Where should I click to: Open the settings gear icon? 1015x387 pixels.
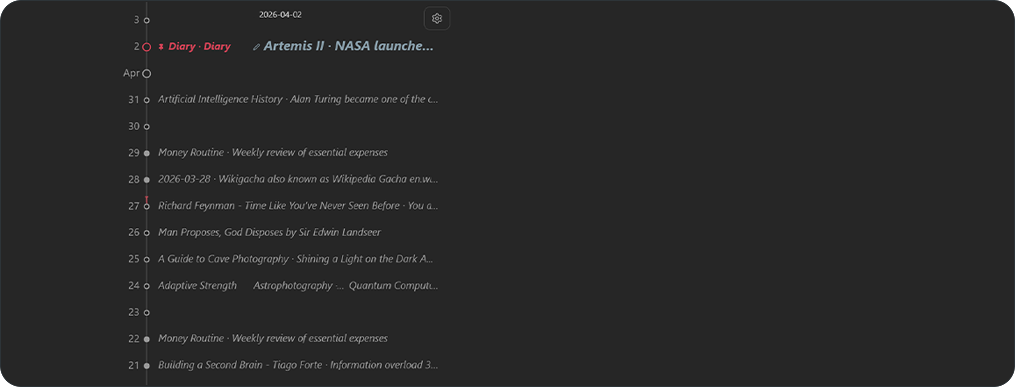[437, 19]
